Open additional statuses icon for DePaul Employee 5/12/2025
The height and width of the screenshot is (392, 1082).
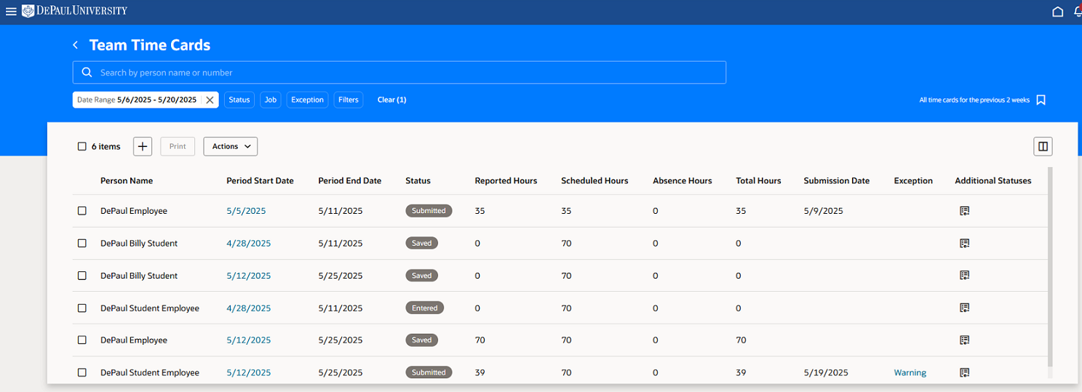click(x=964, y=340)
